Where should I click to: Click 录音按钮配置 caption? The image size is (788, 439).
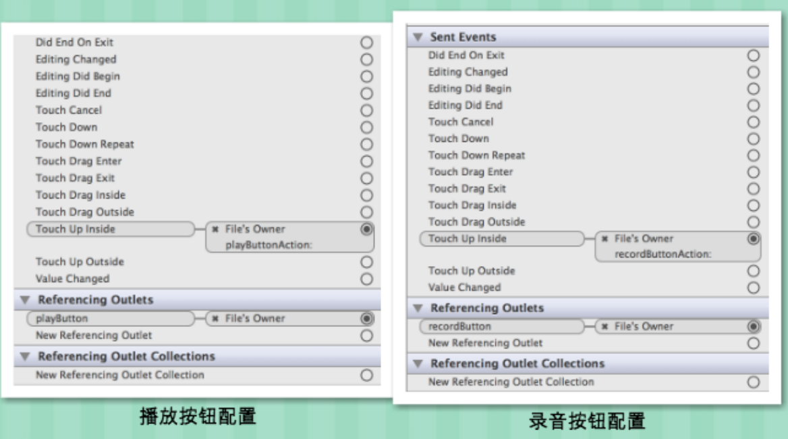[586, 421]
